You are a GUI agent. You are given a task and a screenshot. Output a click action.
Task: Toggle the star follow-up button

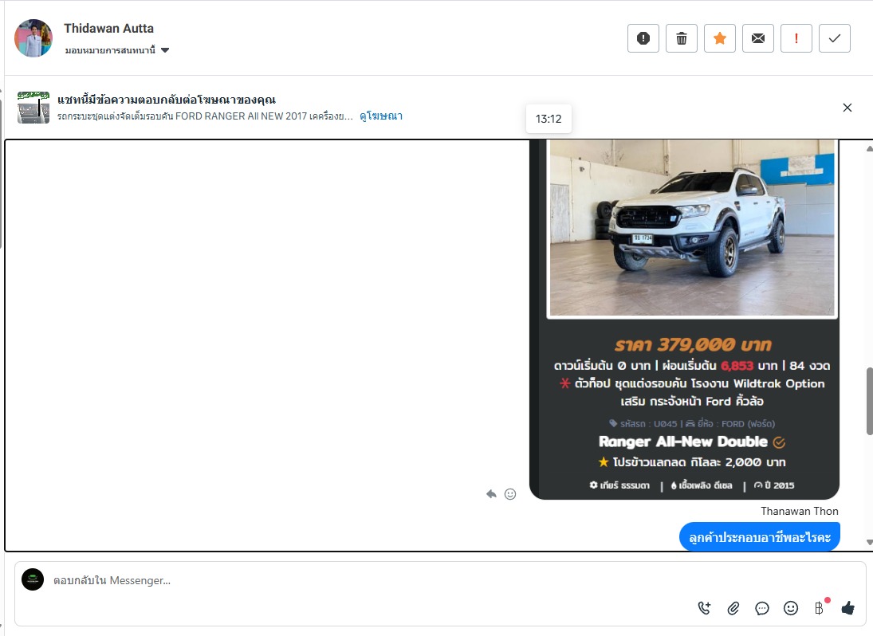[x=720, y=38]
